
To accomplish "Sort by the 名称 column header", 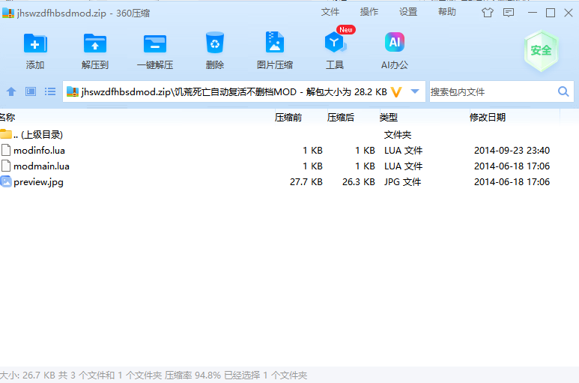I will pyautogui.click(x=7, y=118).
